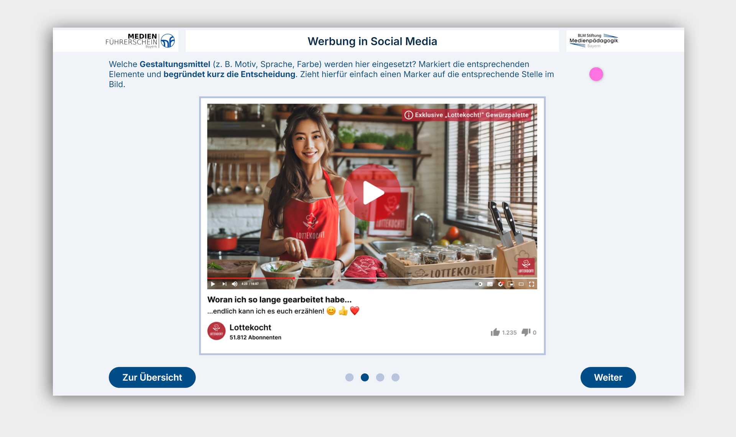Viewport: 736px width, 437px height.
Task: Click the red progress bar handle on the video
Action: click(x=294, y=278)
